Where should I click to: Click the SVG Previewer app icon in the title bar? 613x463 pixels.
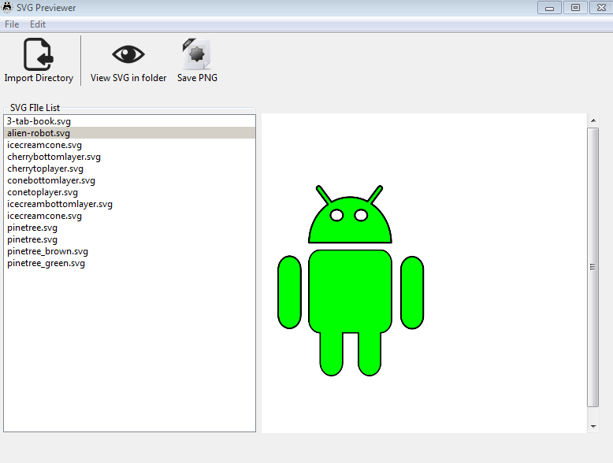7,7
